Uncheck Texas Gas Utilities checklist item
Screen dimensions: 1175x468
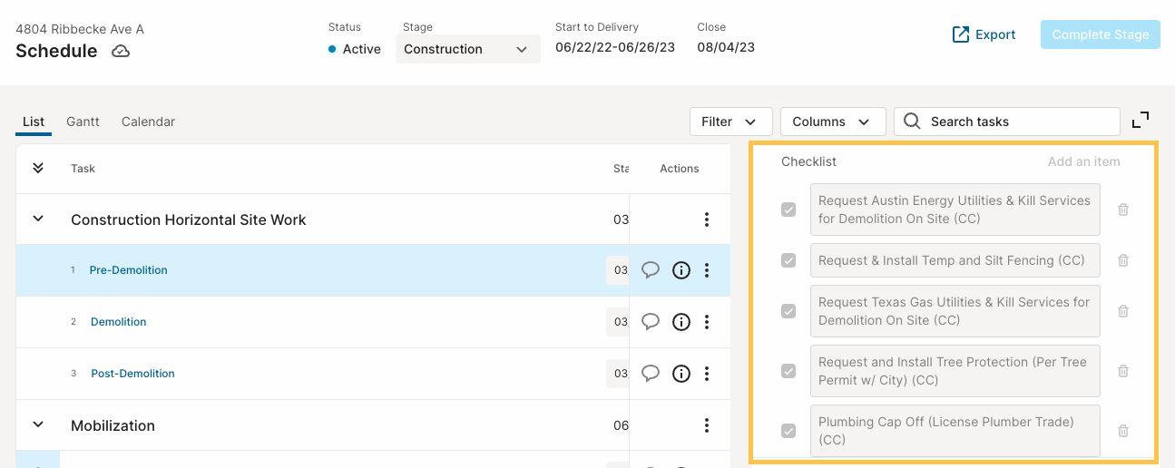pos(788,311)
